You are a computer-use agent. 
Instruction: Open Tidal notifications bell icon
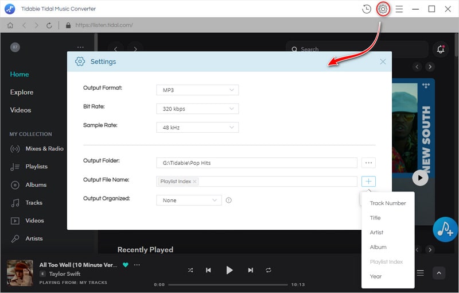pos(441,49)
